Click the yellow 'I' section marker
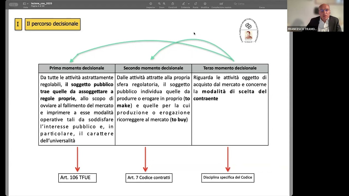Viewport: 349px width, 196px height. coord(18,24)
